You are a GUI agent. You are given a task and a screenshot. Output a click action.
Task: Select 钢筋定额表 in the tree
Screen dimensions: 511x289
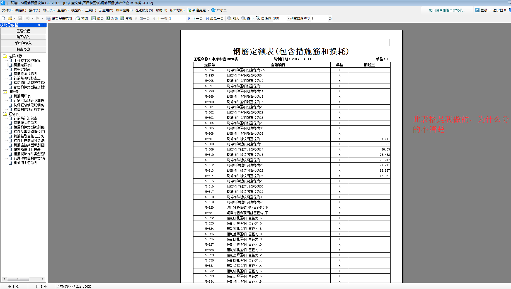(22, 65)
